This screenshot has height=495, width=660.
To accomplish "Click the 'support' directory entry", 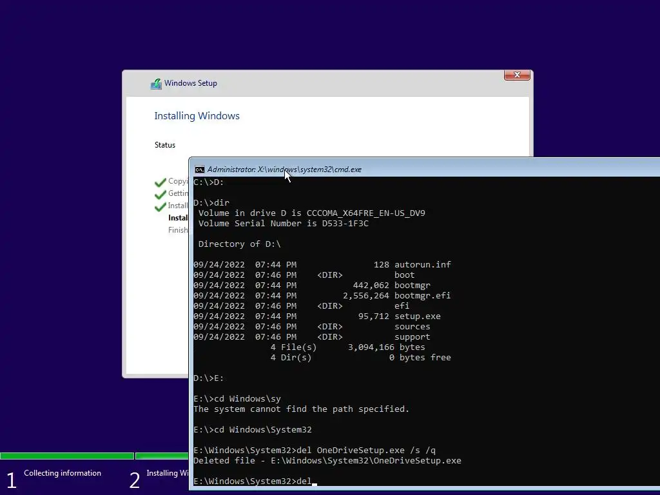I will (412, 336).
